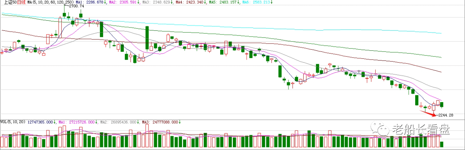The width and height of the screenshot is (465, 150).
Task: Click the volume value 12747365.000
Action: [40, 122]
